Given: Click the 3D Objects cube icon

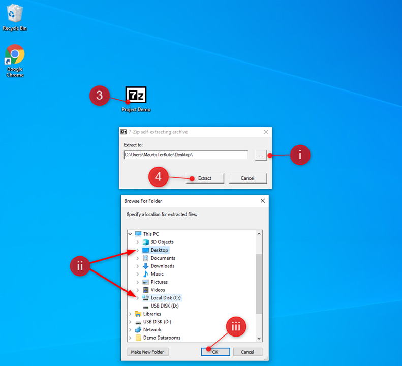Looking at the screenshot, I should pos(146,242).
